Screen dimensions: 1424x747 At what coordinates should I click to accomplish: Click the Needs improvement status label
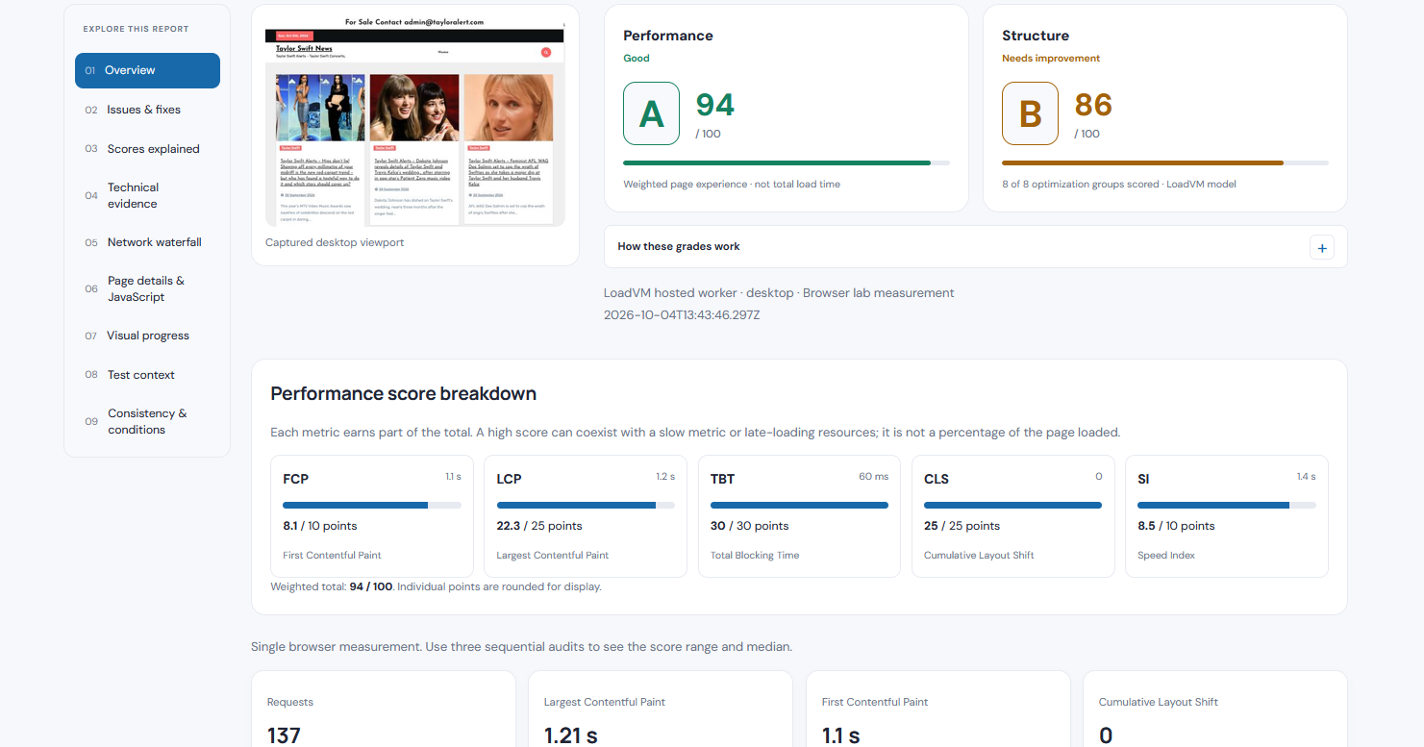tap(1051, 59)
